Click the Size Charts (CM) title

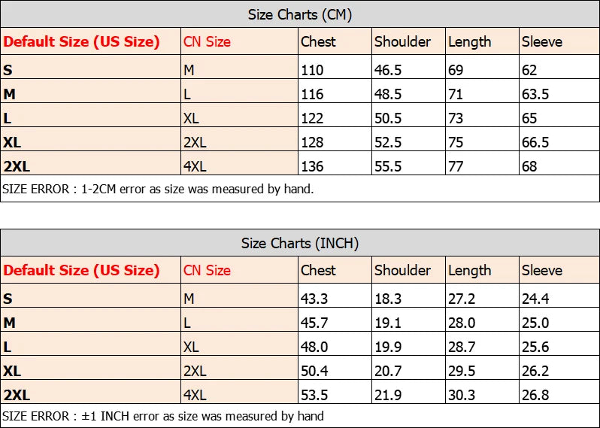(299, 14)
